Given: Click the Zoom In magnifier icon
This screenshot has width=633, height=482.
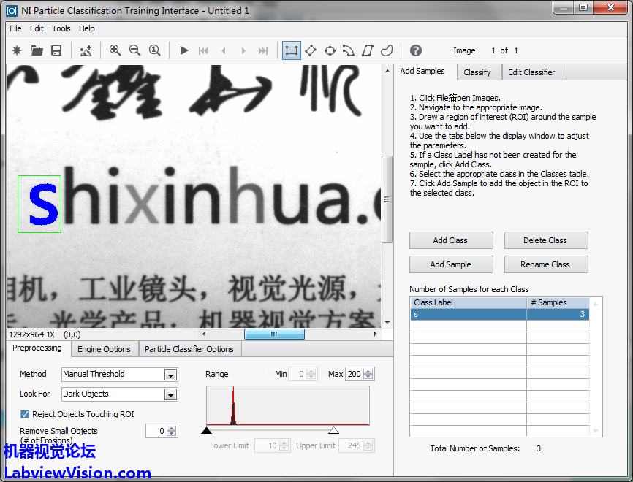Looking at the screenshot, I should click(x=115, y=50).
